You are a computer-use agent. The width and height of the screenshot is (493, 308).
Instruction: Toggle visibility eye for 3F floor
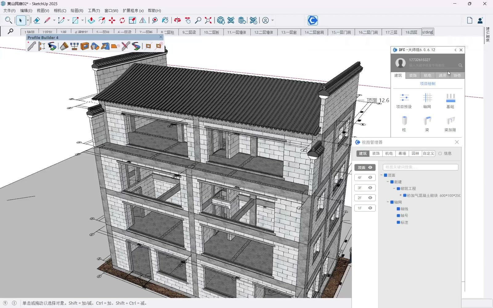[x=370, y=188]
